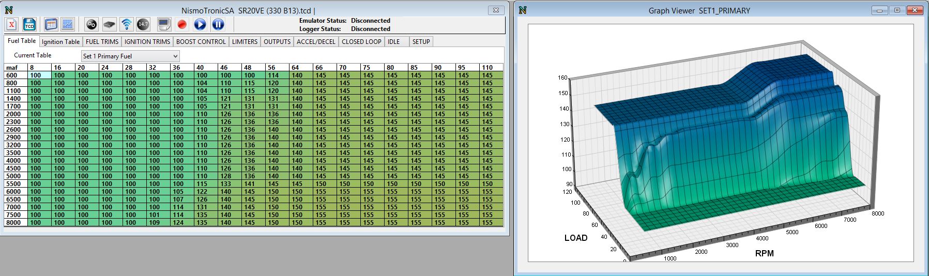Click column header '110'
929x276 pixels.
(x=491, y=67)
